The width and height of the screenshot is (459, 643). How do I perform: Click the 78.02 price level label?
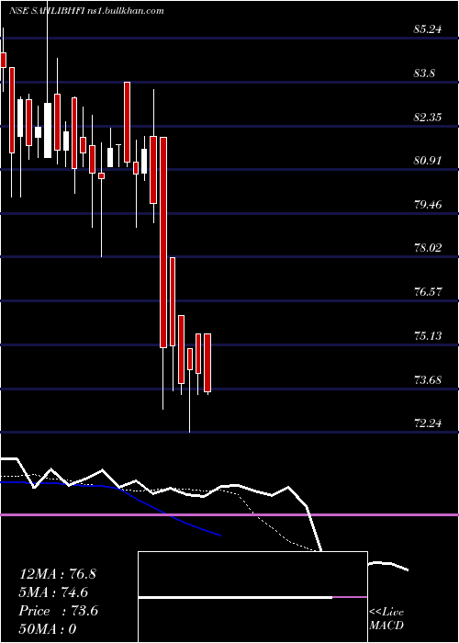[428, 248]
